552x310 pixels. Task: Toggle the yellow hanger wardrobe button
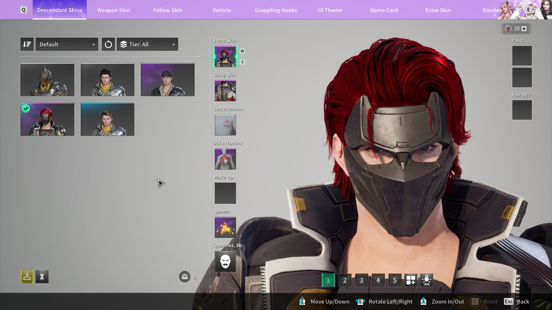tap(27, 277)
